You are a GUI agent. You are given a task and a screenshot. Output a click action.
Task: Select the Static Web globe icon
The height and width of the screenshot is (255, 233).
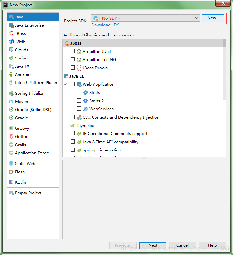(x=11, y=163)
